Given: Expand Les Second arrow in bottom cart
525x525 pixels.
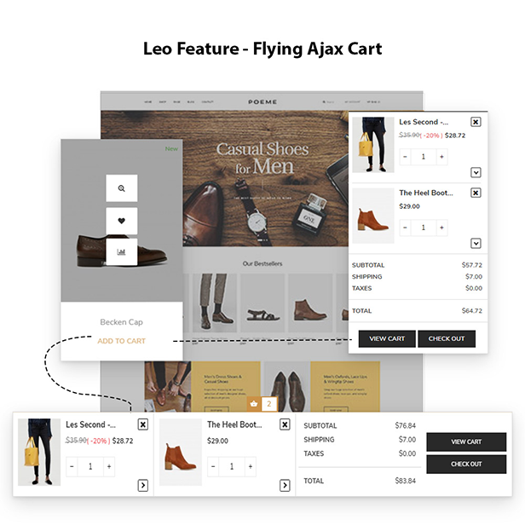Looking at the screenshot, I should 143,485.
